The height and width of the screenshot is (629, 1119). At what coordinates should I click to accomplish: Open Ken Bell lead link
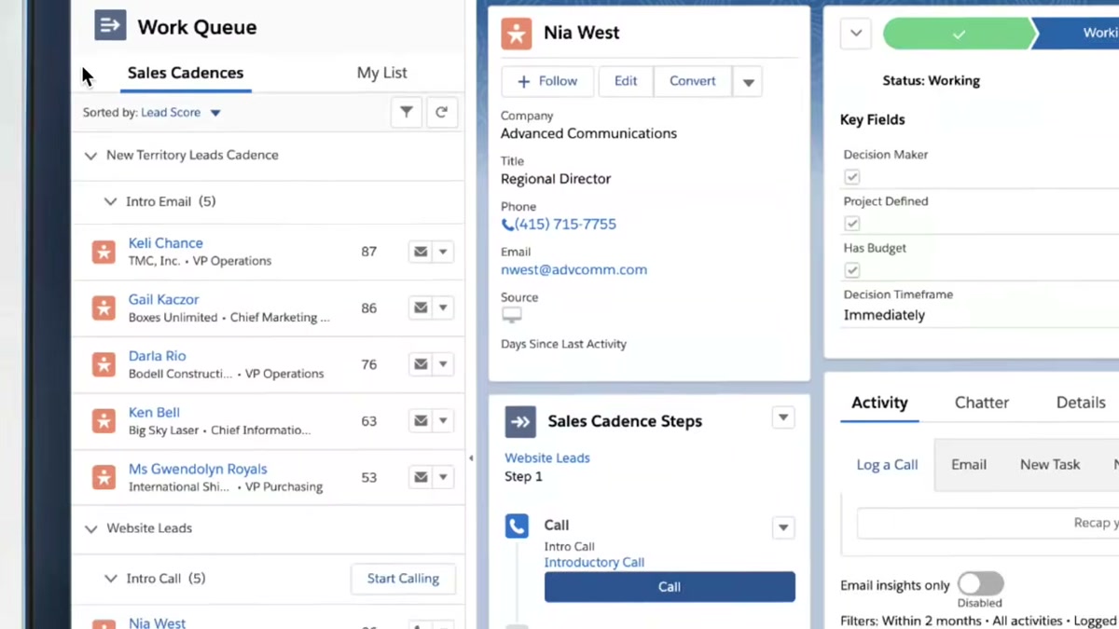coord(154,413)
